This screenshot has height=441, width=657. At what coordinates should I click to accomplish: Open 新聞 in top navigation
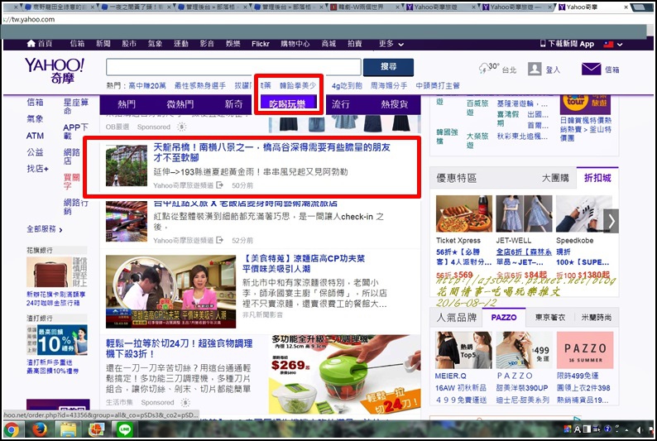[103, 44]
